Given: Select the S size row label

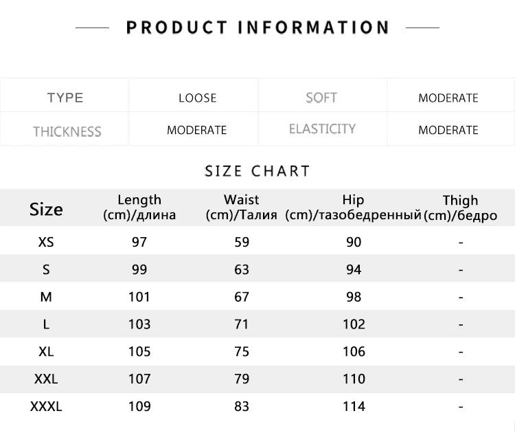Looking at the screenshot, I should tap(46, 269).
